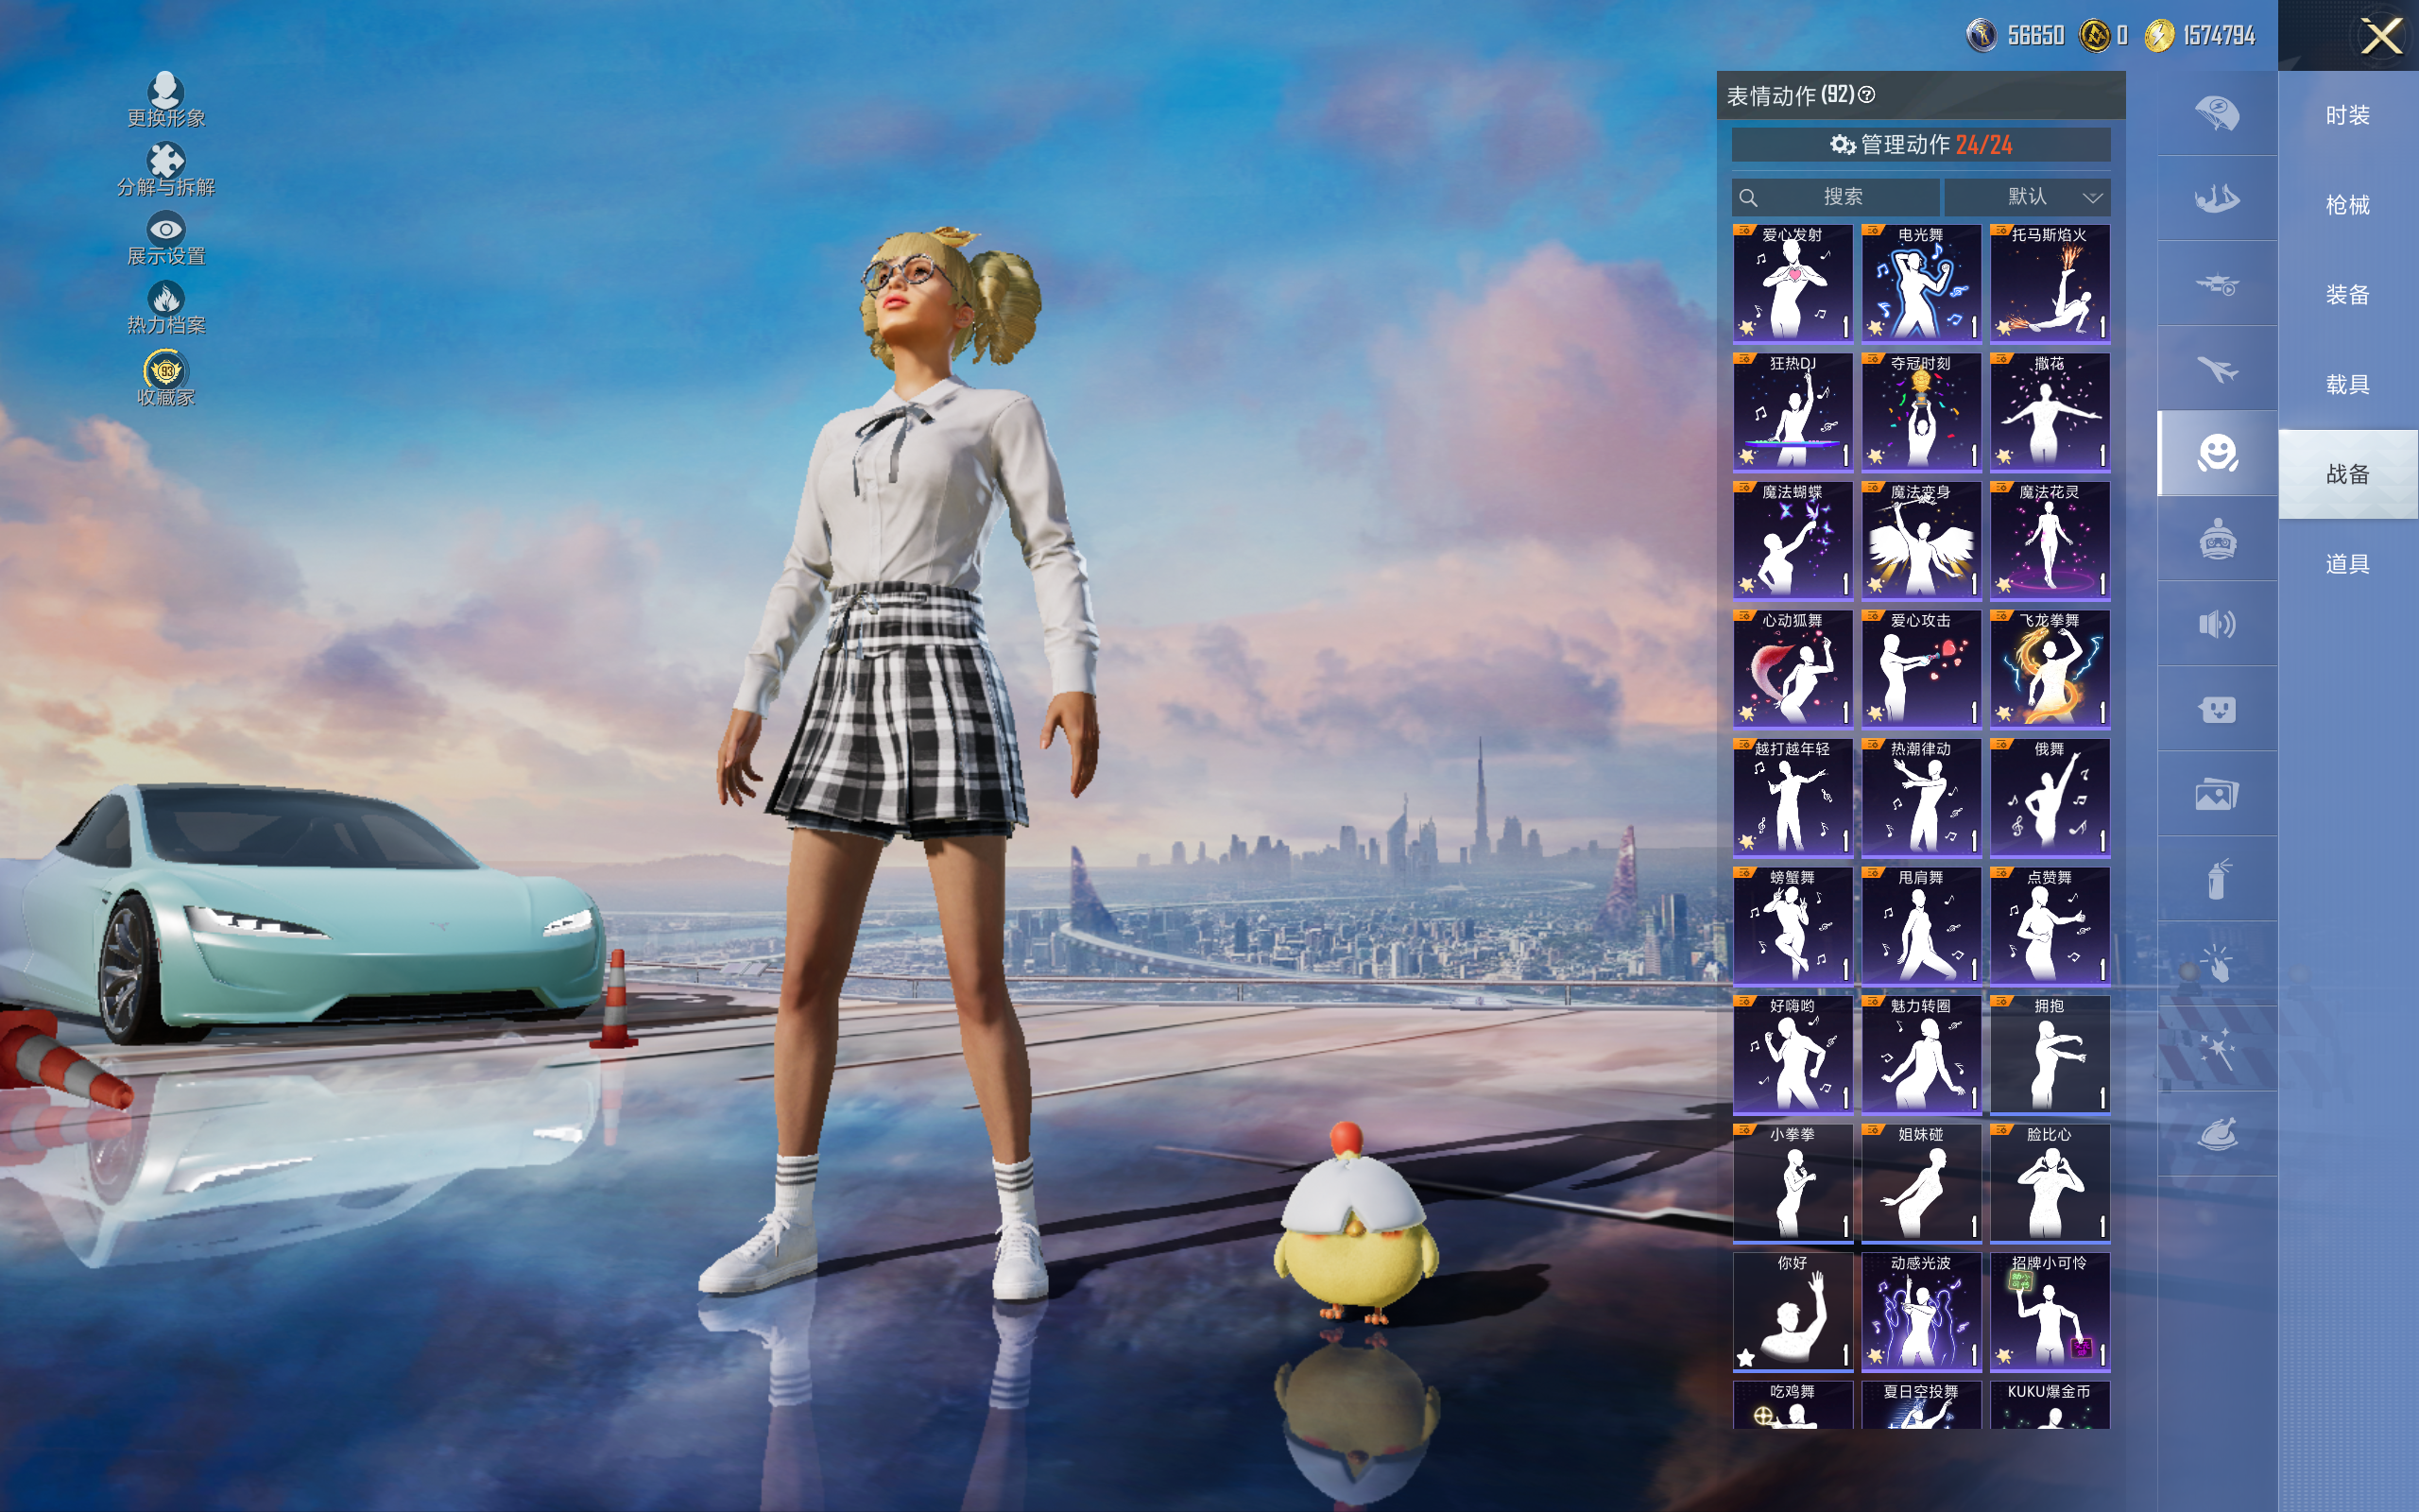Open the 默认 sort dropdown
This screenshot has width=2419, height=1512.
point(2028,197)
